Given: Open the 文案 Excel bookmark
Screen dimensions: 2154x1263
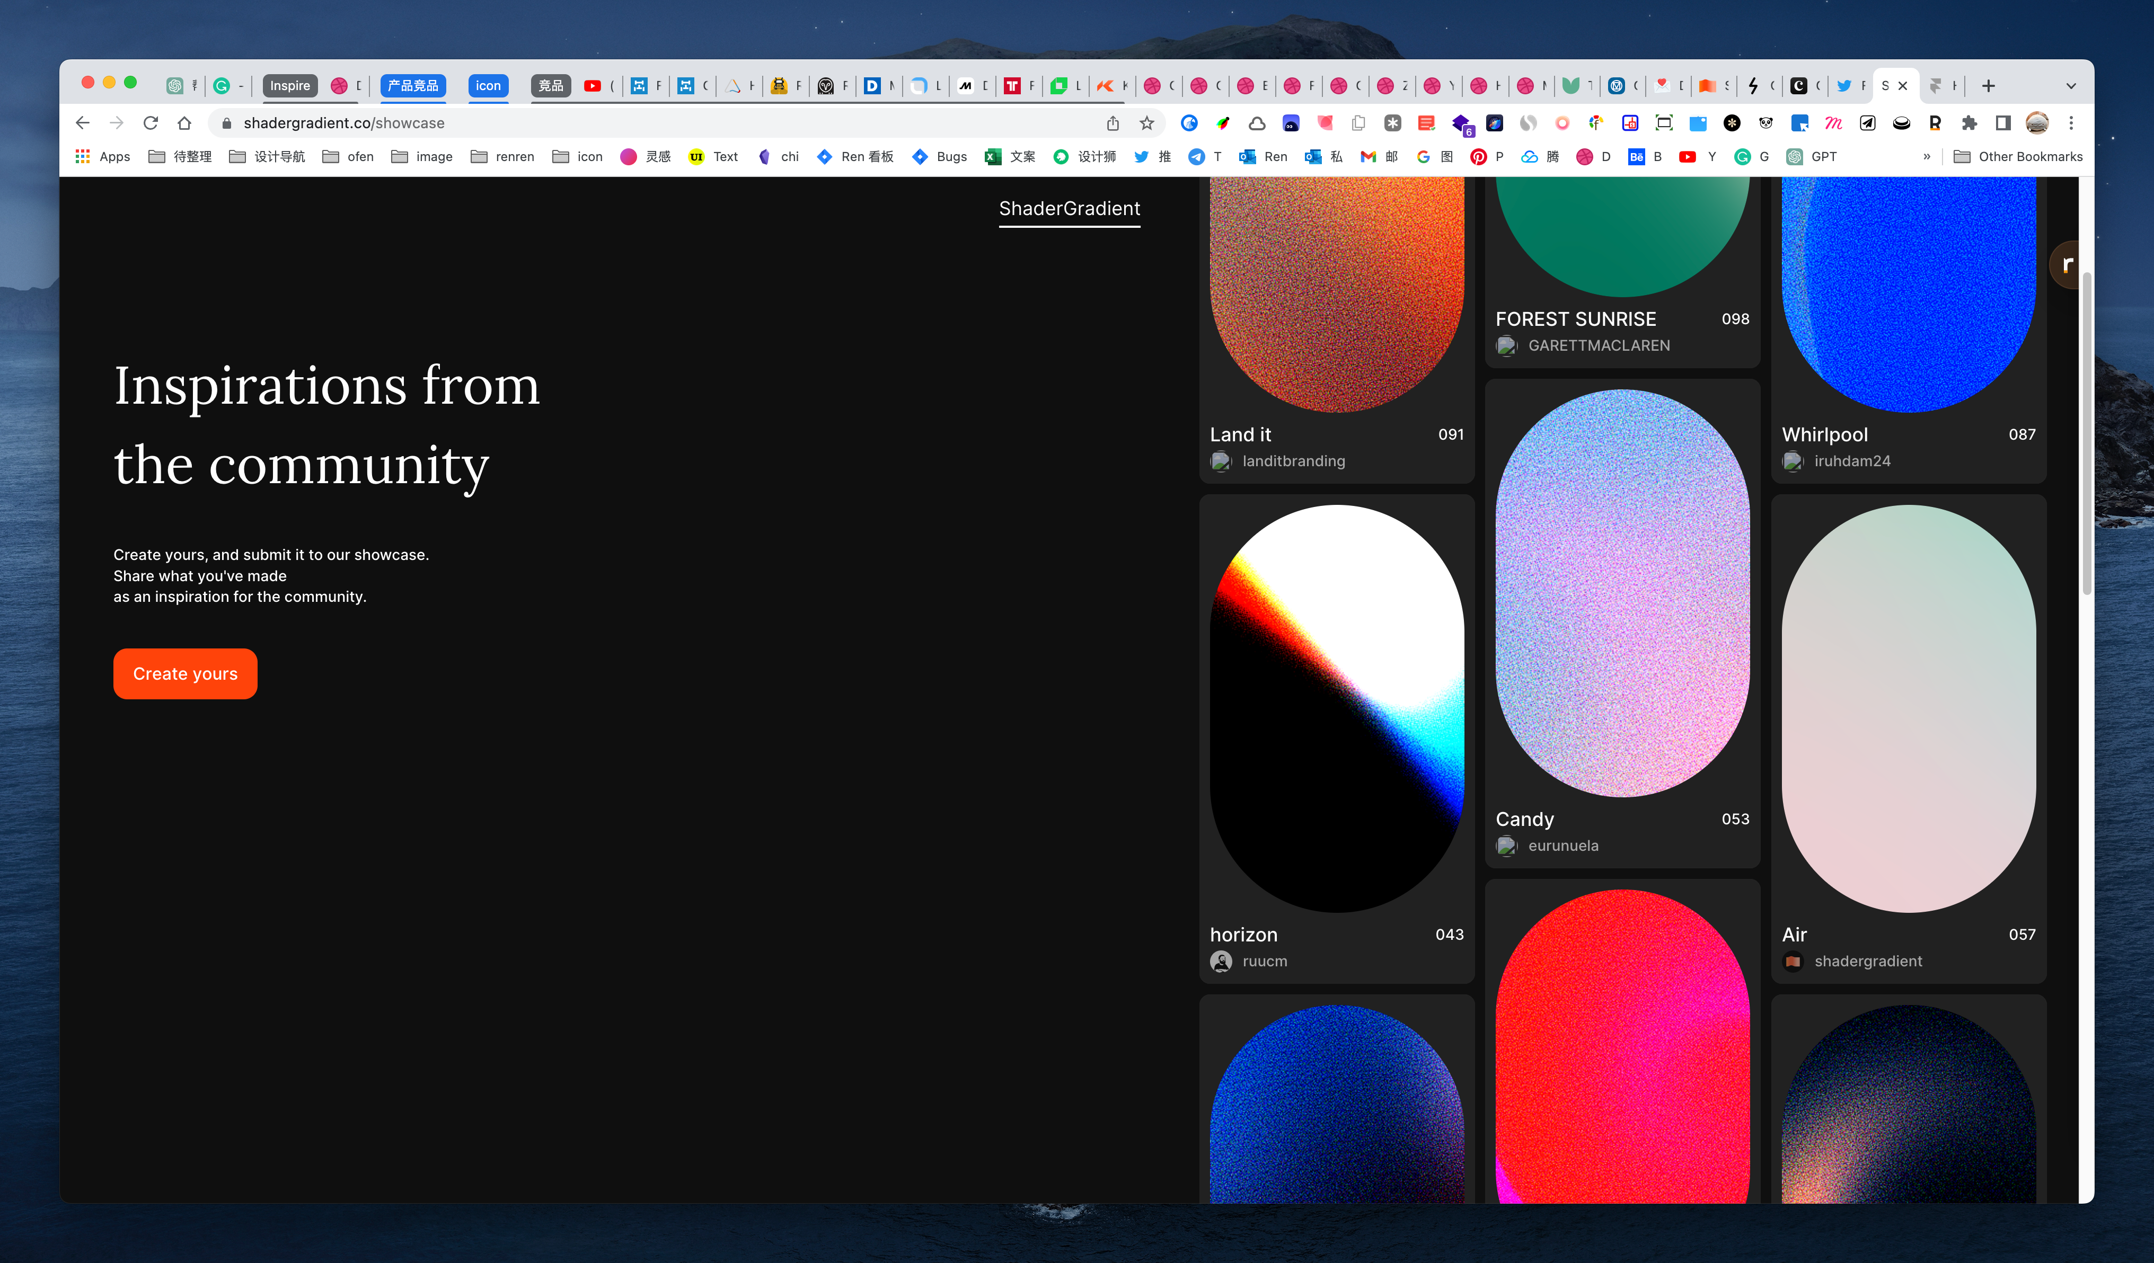Looking at the screenshot, I should coord(1010,156).
